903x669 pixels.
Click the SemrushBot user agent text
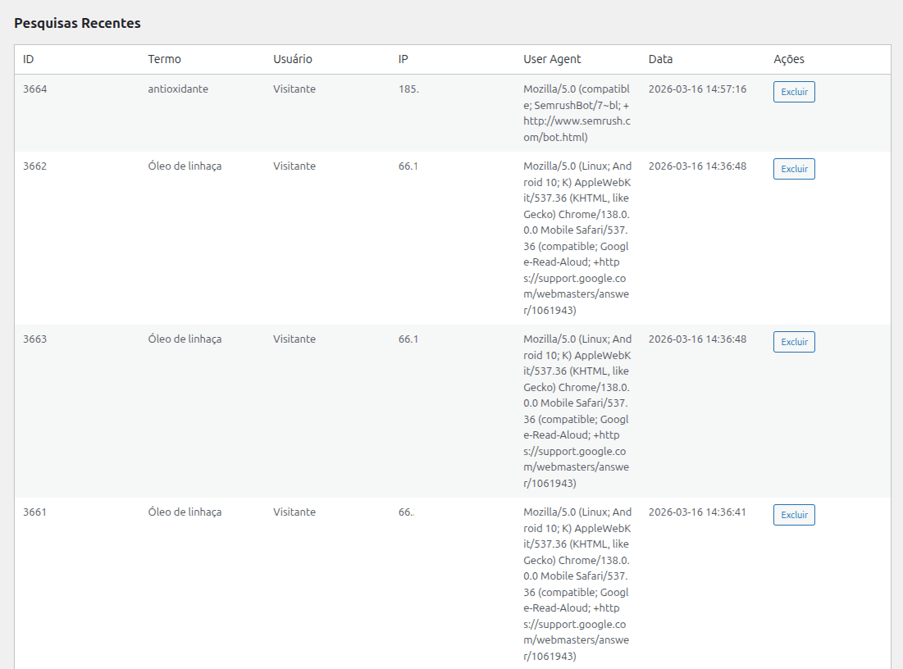577,113
